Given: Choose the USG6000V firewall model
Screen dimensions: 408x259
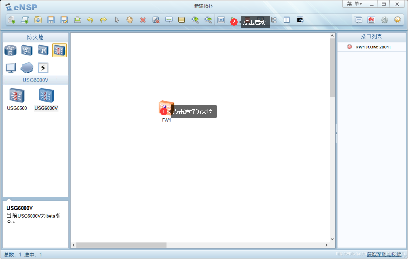Looking at the screenshot, I should [x=46, y=99].
